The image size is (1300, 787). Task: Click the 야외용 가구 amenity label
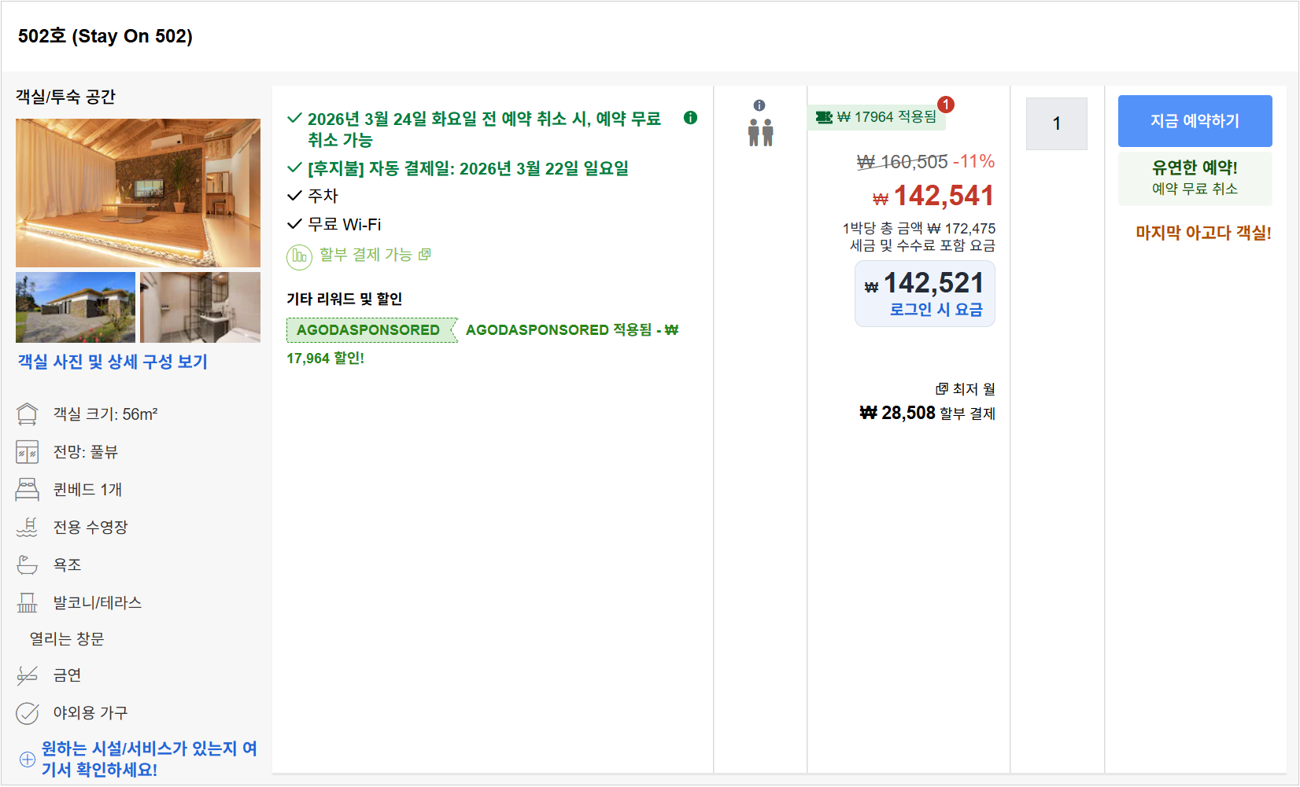click(90, 712)
